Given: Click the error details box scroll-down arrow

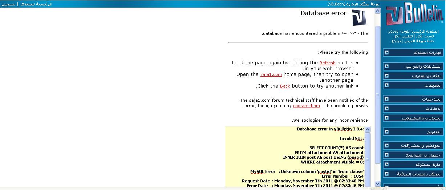Looking at the screenshot, I should point(367,184).
